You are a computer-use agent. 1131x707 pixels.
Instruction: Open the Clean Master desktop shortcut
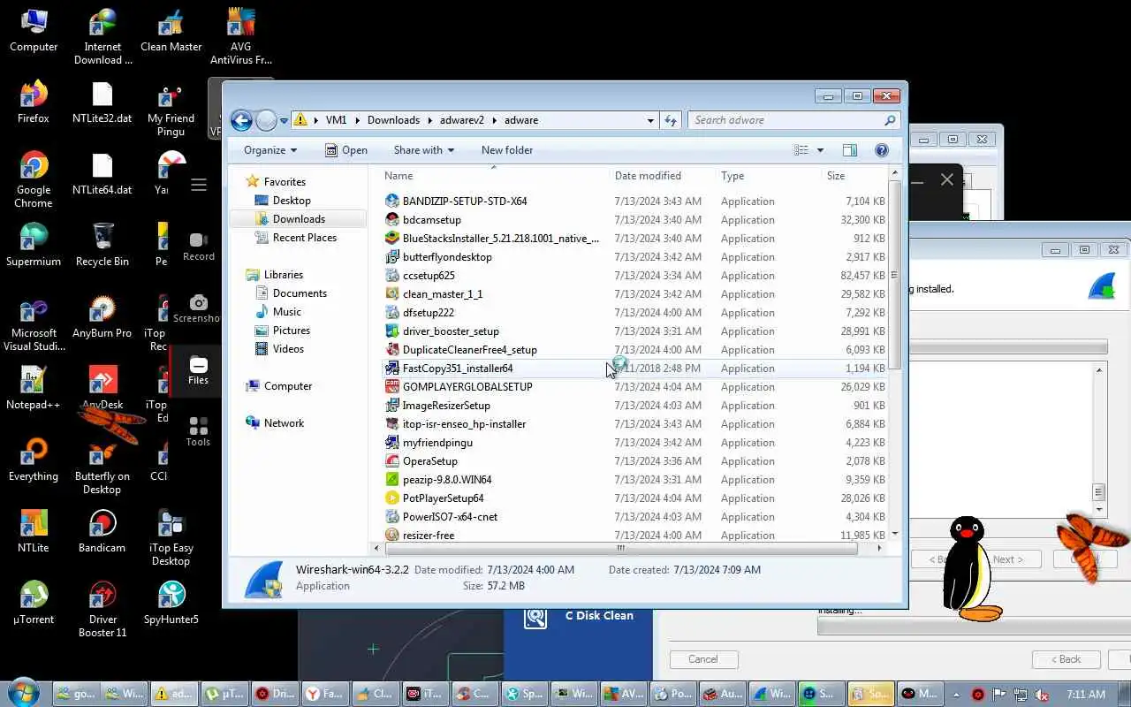coord(171,31)
